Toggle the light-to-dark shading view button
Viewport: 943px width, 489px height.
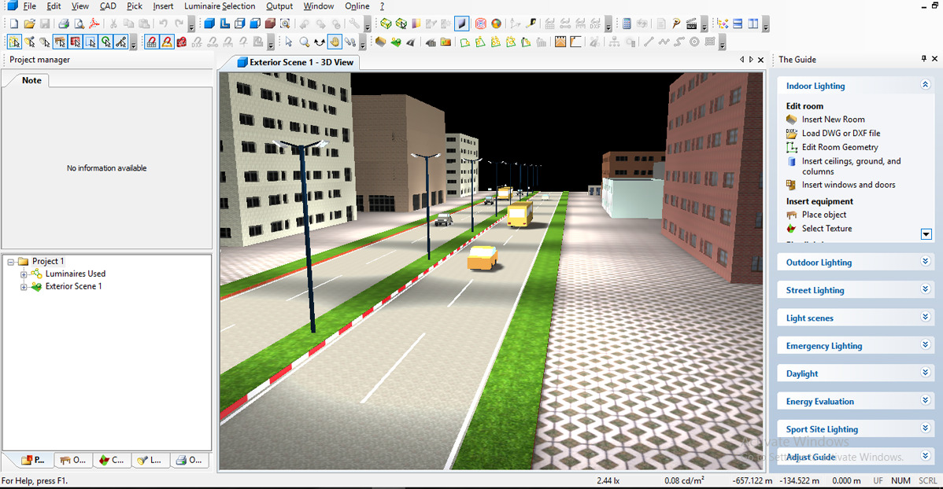coord(461,24)
